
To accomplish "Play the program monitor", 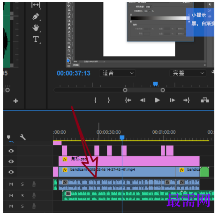I will click(x=157, y=100).
